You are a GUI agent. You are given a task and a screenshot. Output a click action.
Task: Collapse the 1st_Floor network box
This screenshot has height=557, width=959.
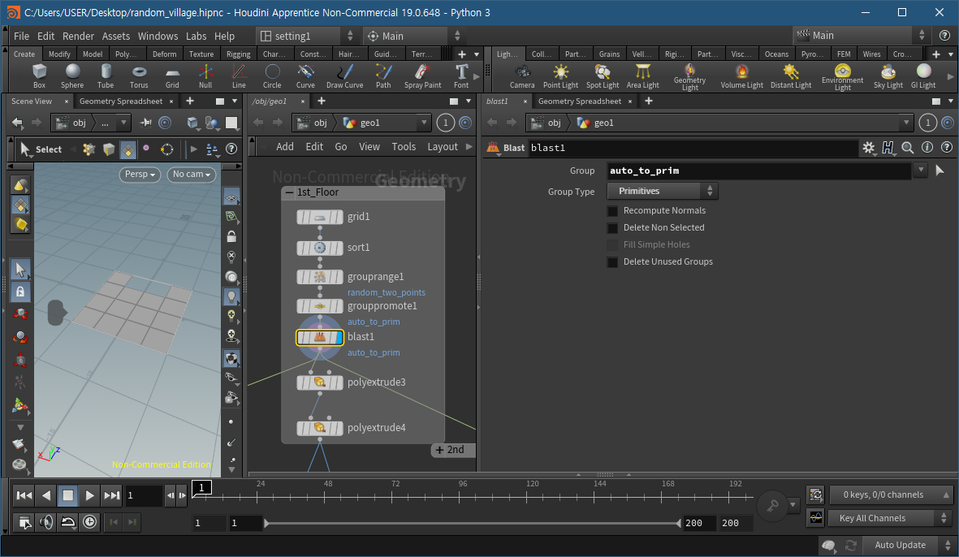(x=290, y=192)
